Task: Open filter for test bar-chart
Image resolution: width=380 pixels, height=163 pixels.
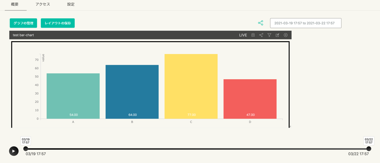Action: [x=269, y=35]
